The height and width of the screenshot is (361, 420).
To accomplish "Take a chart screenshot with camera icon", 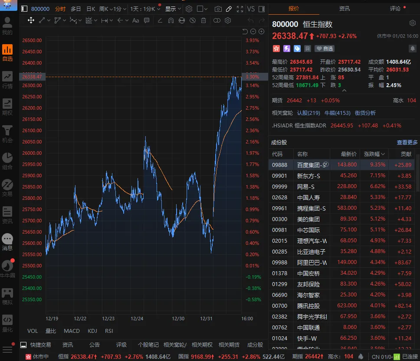I will [218, 9].
